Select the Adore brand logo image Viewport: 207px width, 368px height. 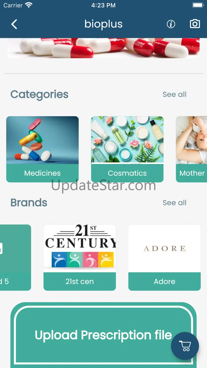click(x=165, y=248)
